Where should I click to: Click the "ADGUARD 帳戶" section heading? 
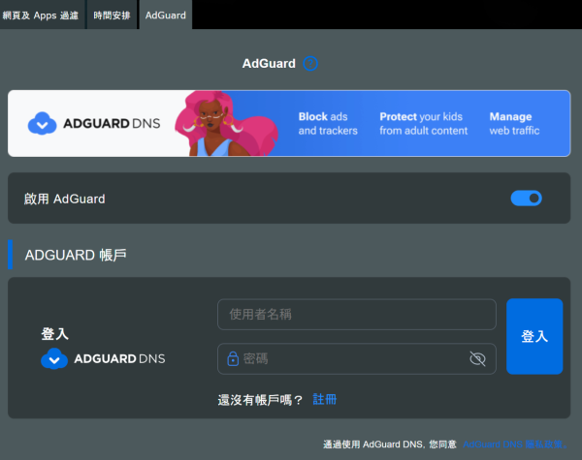point(76,255)
